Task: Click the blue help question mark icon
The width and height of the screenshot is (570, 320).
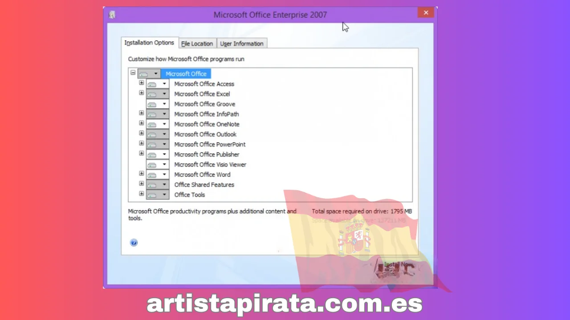Action: point(134,243)
